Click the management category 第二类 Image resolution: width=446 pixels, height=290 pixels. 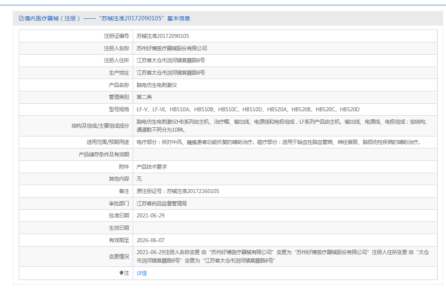[144, 97]
